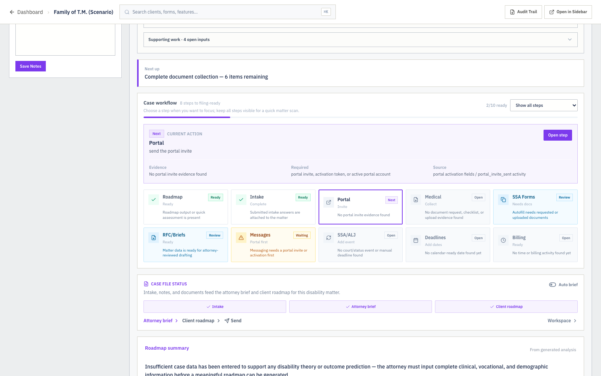
Task: Click the Deadlines calendar icon
Action: click(416, 240)
